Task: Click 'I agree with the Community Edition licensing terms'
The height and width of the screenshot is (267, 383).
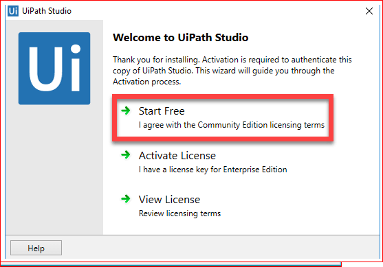Action: (232, 125)
